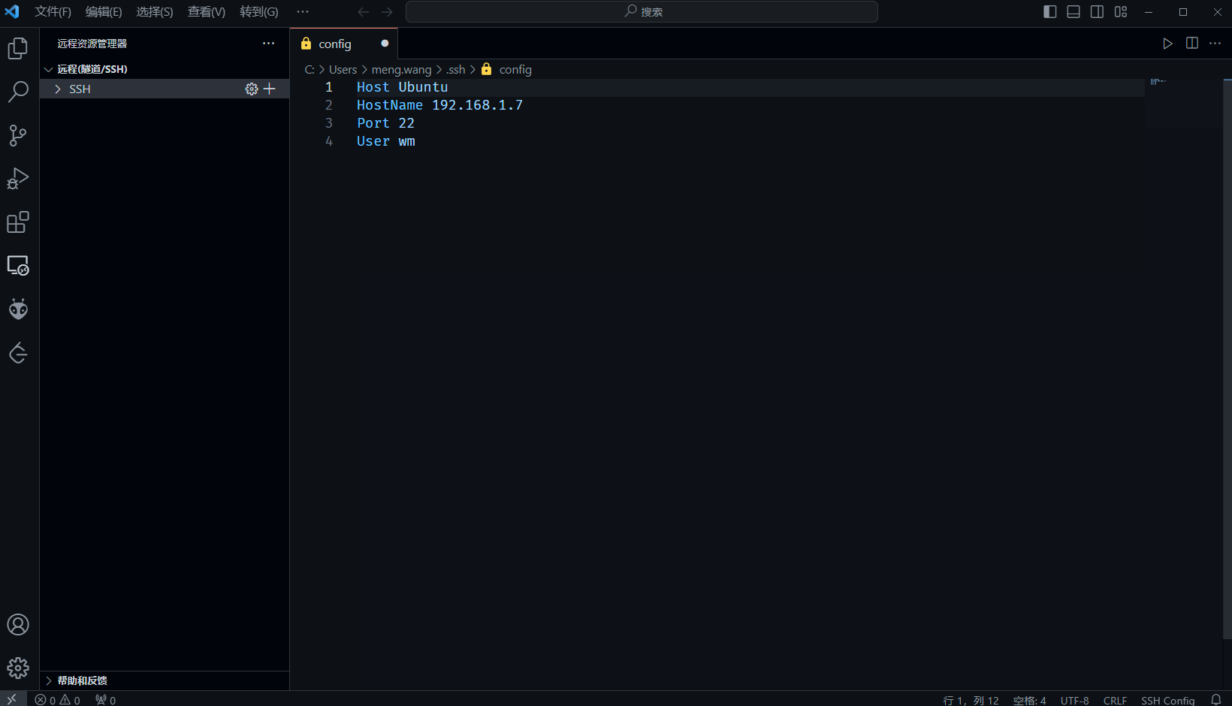
Task: Toggle the primary side bar visibility
Action: 1050,12
